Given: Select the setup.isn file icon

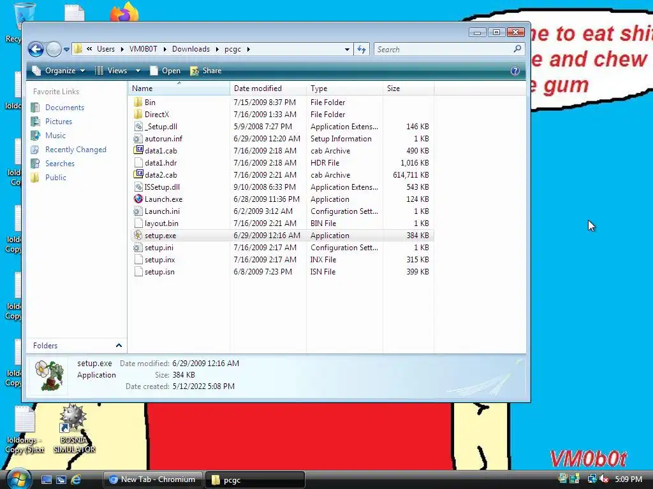Looking at the screenshot, I should click(138, 271).
